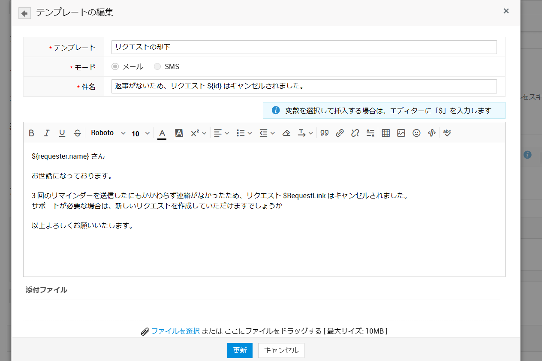This screenshot has height=361, width=542.
Task: Open the Roboto font family dropdown
Action: pos(108,133)
